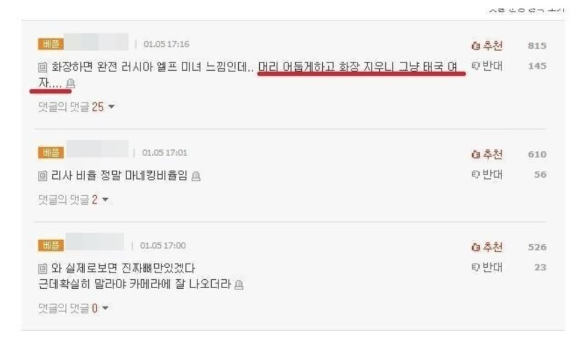Screen dimensions: 576x338
Task: Click report siren icon after 태국 여자 comment
Action: (x=71, y=84)
